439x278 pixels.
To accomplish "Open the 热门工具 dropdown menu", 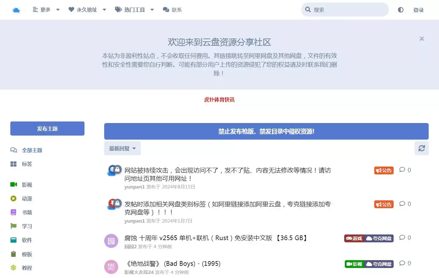I will tap(135, 10).
